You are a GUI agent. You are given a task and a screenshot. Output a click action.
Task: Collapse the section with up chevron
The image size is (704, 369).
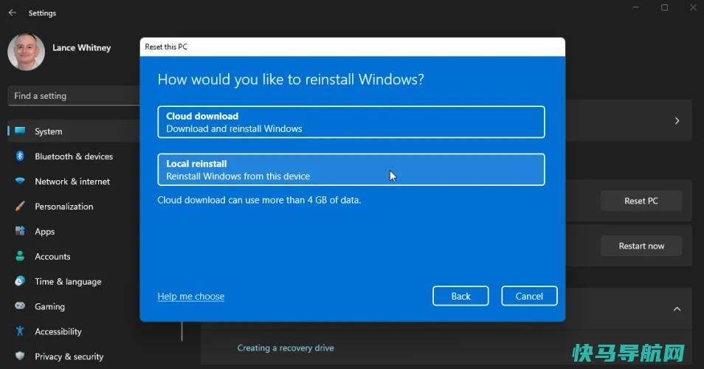(677, 308)
